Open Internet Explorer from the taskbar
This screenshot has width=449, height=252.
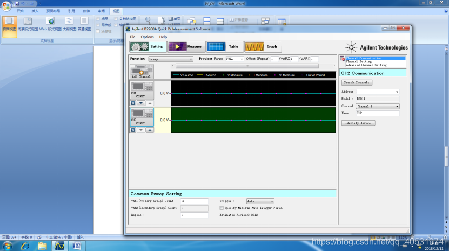point(25,246)
